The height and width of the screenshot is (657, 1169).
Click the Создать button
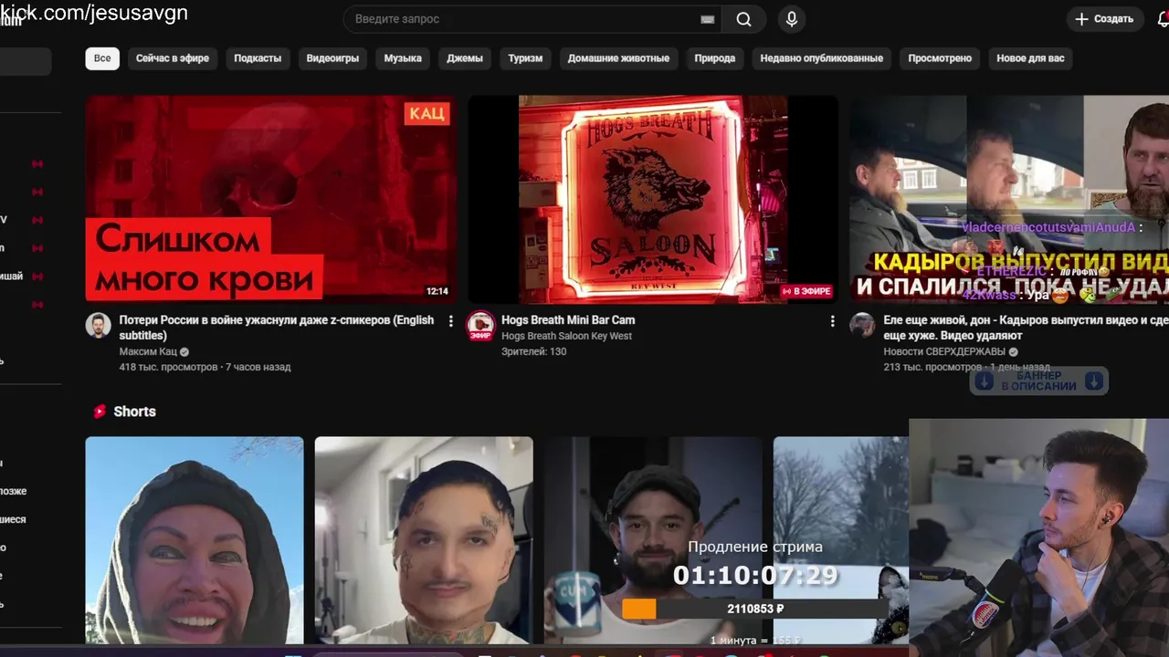click(1104, 19)
